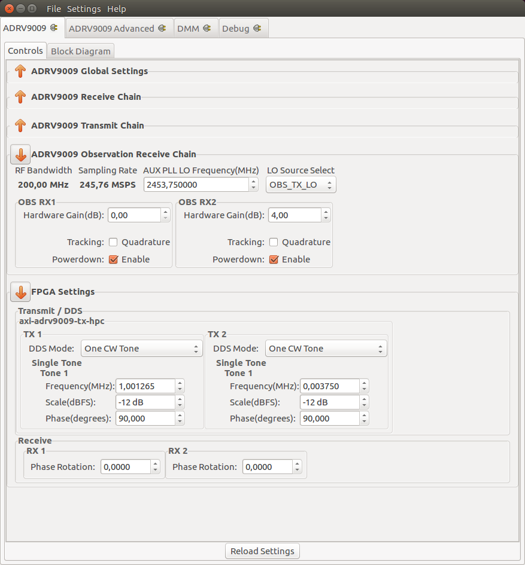Open the Settings menu
This screenshot has height=565, width=525.
(83, 8)
